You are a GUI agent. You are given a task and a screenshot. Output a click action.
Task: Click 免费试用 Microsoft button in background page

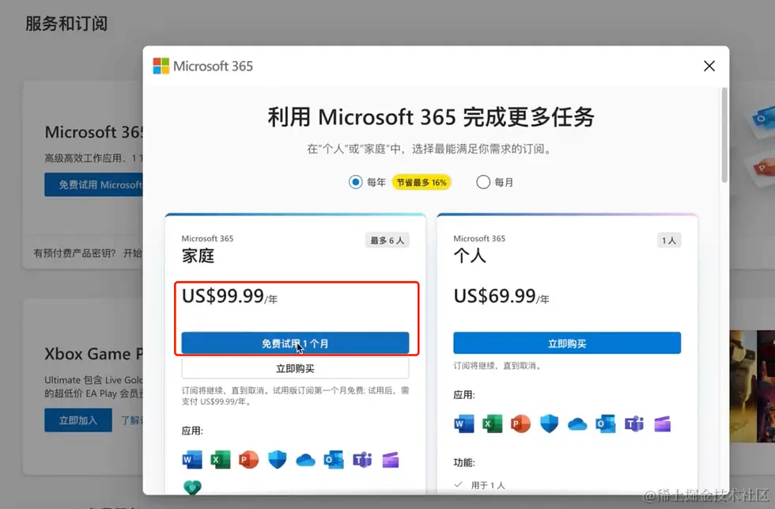pos(94,184)
